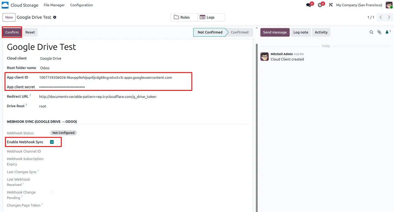Open the Configuration menu
This screenshot has width=394, height=212.
[82, 5]
